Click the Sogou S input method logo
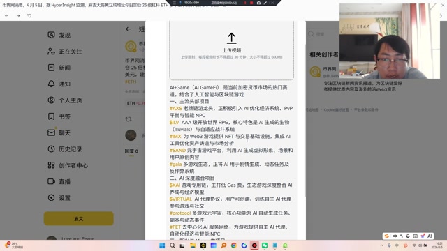 coord(387,236)
